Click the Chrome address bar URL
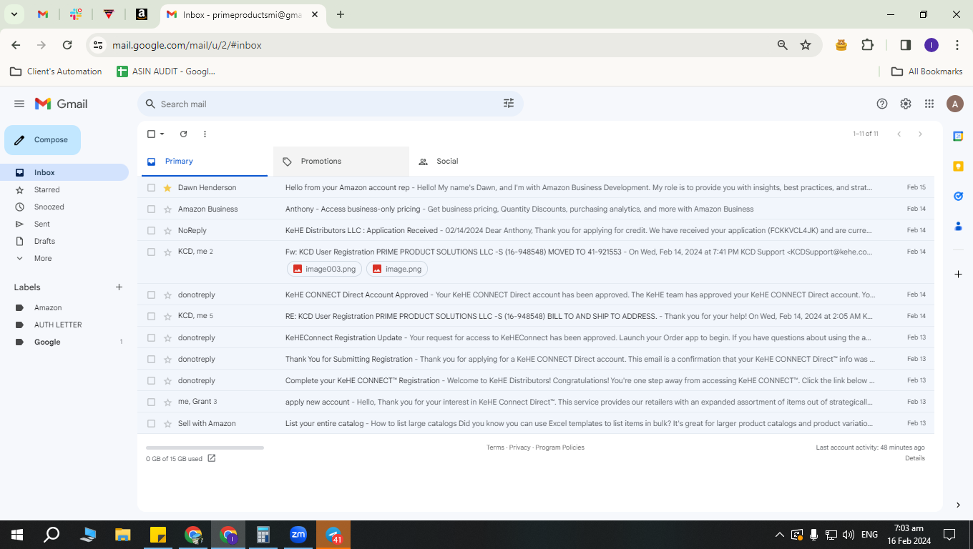Image resolution: width=973 pixels, height=549 pixels. pos(187,45)
